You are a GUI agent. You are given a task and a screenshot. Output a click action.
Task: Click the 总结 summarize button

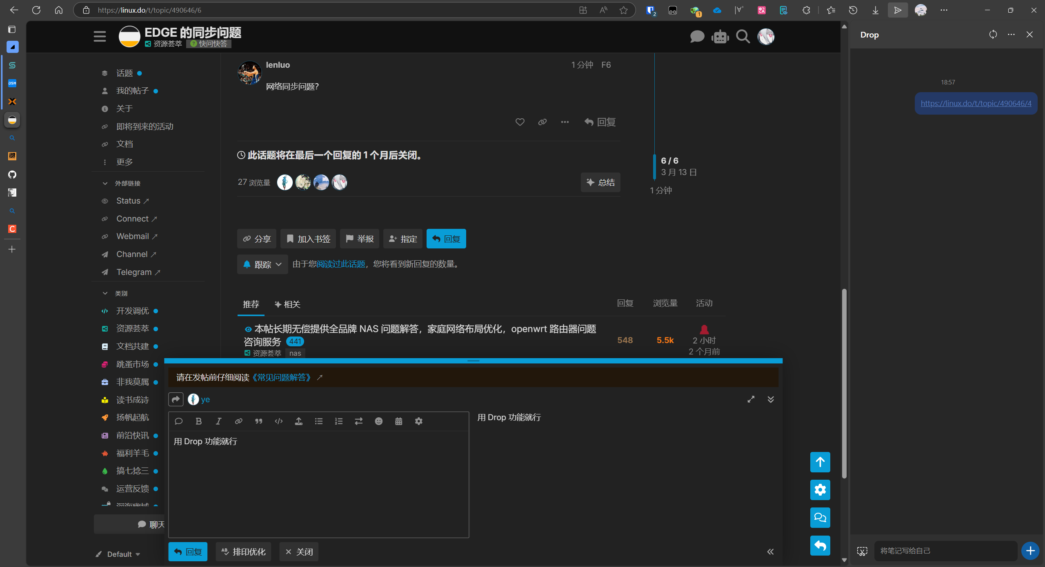coord(600,182)
